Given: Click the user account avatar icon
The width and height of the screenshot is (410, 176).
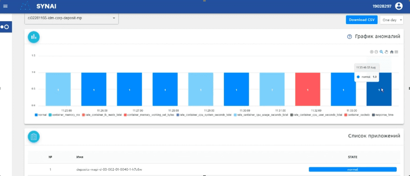Looking at the screenshot, I should pos(399,6).
